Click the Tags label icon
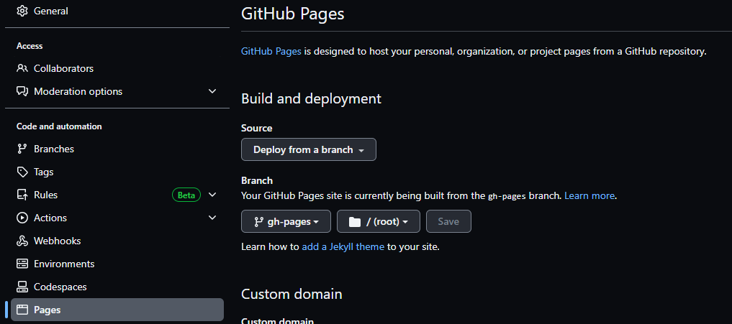This screenshot has width=732, height=324. (x=22, y=172)
